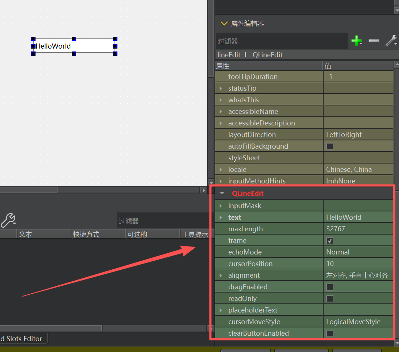Click the inputMethodHints value ImhNone
Image resolution: width=399 pixels, height=352 pixels.
(x=358, y=181)
